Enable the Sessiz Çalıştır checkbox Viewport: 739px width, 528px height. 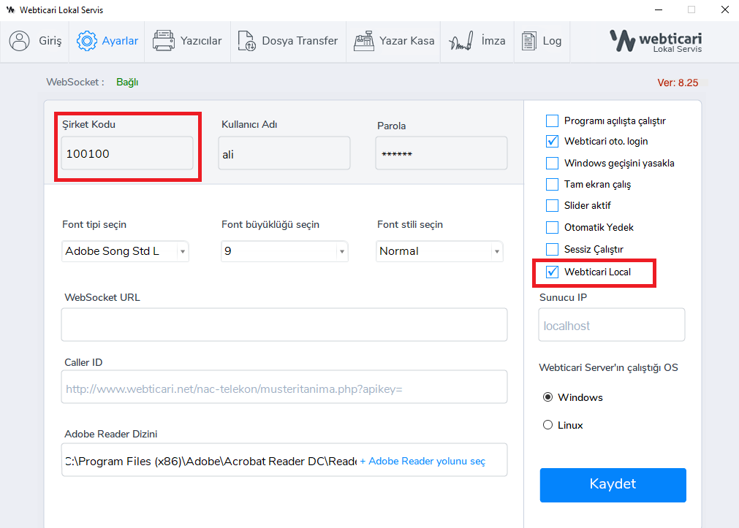552,249
